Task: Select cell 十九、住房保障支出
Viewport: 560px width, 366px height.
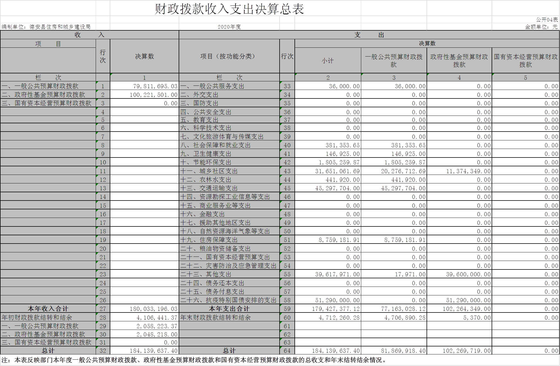Action: (x=209, y=240)
